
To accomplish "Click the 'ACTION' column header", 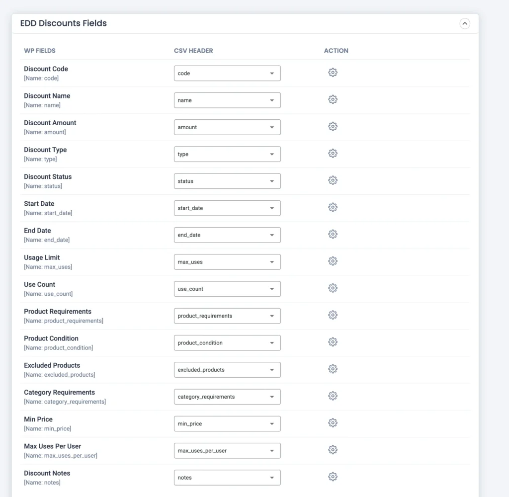I will point(336,51).
